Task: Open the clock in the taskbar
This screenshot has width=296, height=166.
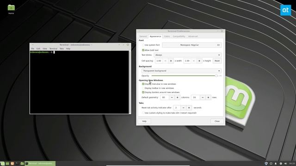Action: pyautogui.click(x=292, y=164)
